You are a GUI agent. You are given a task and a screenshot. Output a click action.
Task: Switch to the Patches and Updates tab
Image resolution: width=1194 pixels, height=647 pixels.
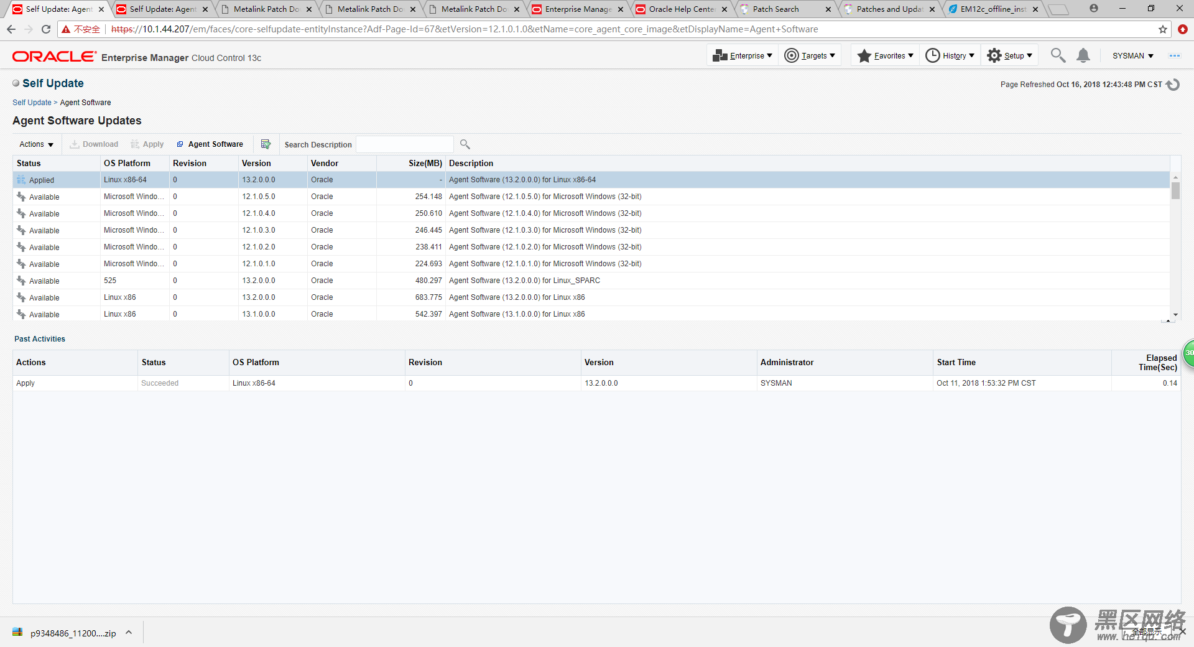pyautogui.click(x=889, y=9)
